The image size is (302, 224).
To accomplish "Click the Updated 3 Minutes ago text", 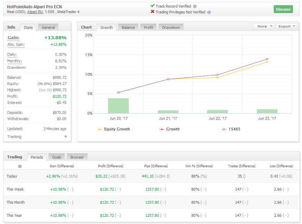I will (55, 129).
